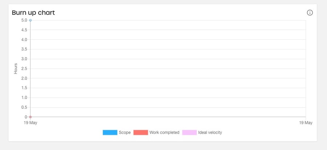Toggle the Scope series via legend label
The width and height of the screenshot is (327, 150).
125,132
